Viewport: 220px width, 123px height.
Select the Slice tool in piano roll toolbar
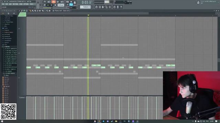(43, 11)
